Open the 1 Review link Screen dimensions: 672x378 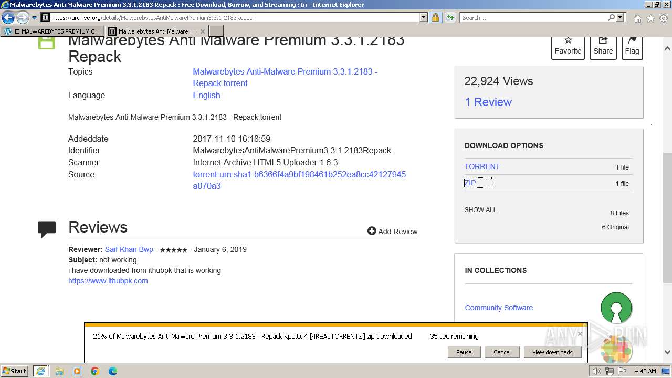(488, 102)
